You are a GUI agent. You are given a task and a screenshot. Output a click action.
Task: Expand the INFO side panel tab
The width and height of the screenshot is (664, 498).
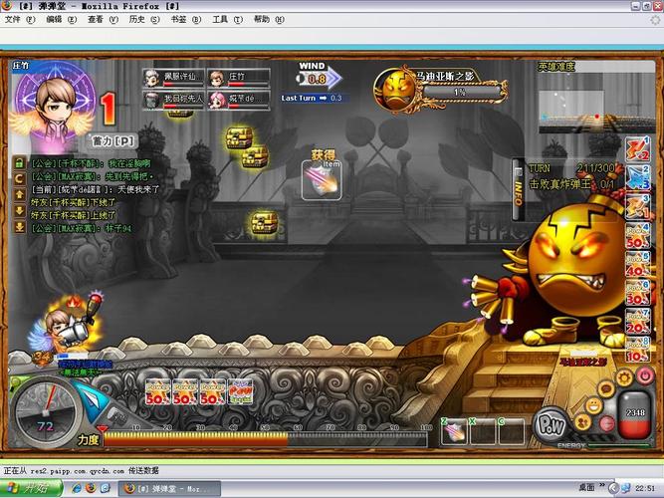(x=517, y=186)
